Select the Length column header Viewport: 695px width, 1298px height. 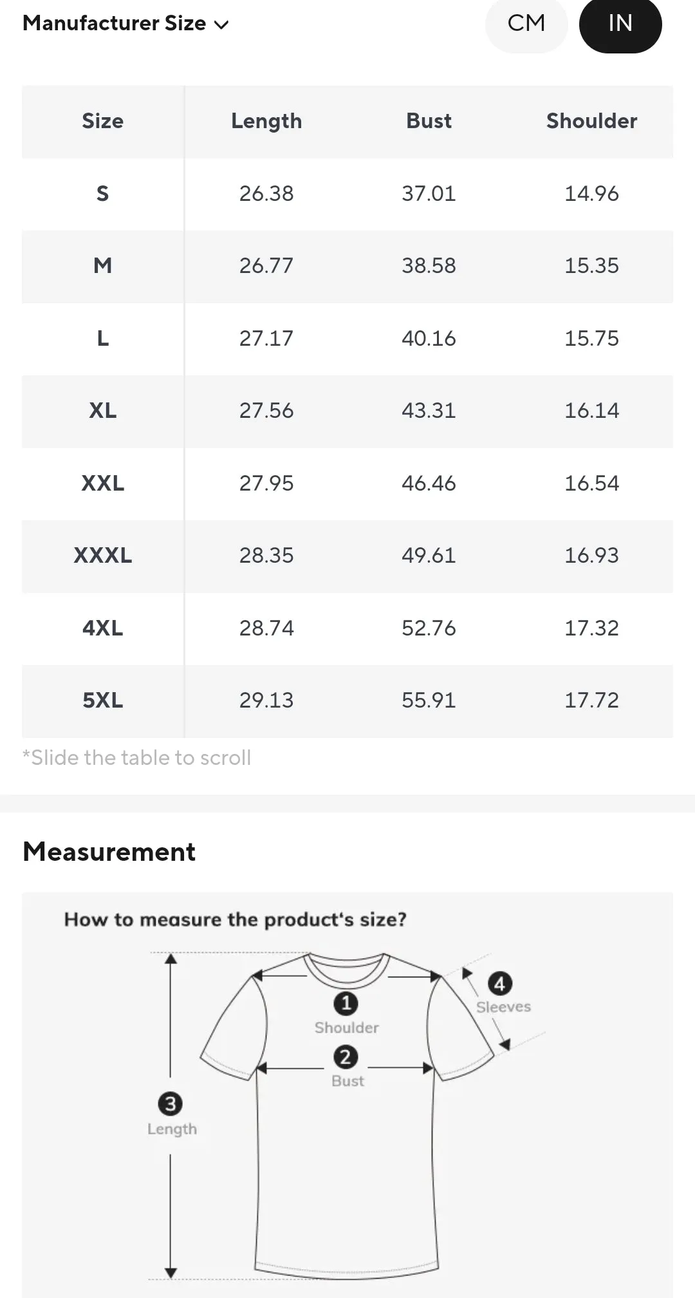pos(266,121)
